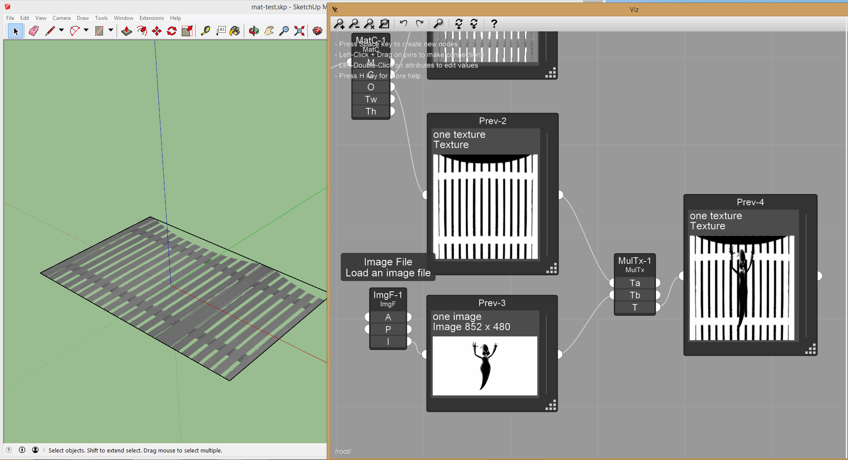The width and height of the screenshot is (848, 460).
Task: Click the zoom in icon in Viz
Action: 339,24
